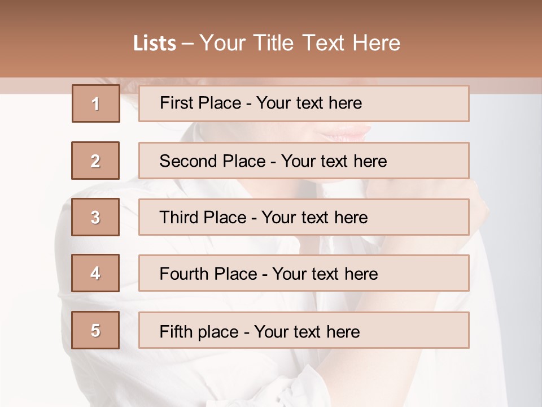Image resolution: width=542 pixels, height=407 pixels.
Task: Place cursor on "Fourth Place" text
Action: tap(208, 274)
